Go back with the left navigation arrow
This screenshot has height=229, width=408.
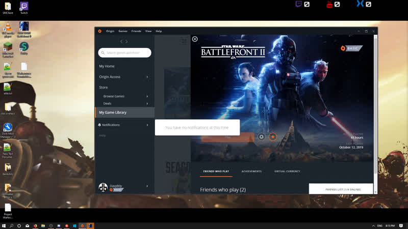click(121, 42)
